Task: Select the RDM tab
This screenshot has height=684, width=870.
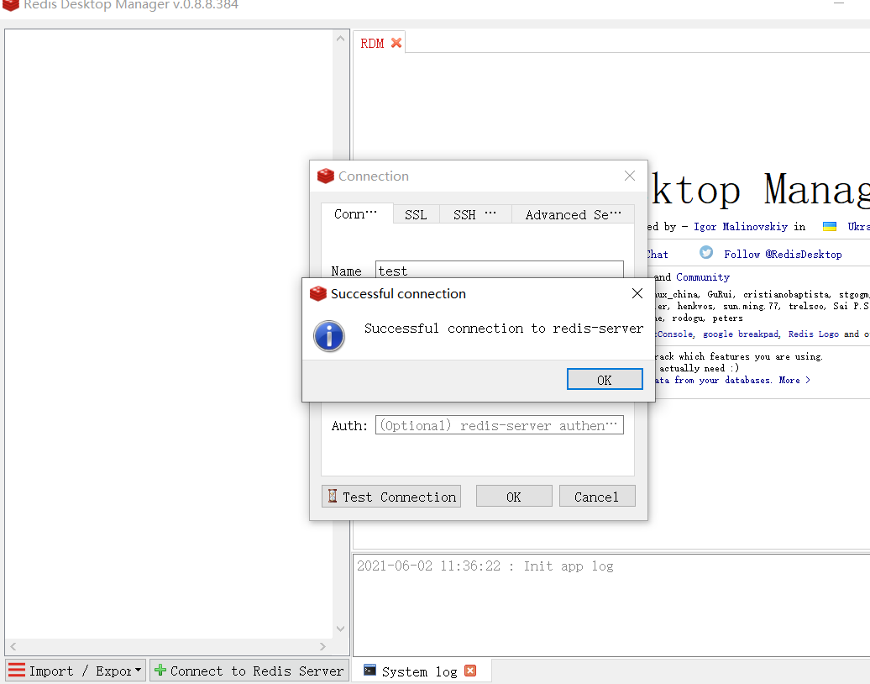Action: coord(372,44)
